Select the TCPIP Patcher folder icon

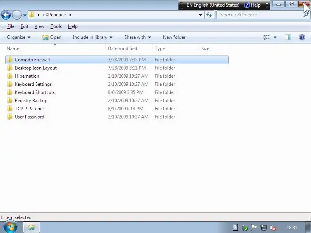pos(10,108)
